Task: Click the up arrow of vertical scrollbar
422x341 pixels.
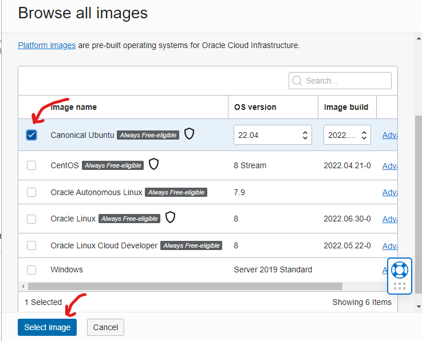Action: 419,38
